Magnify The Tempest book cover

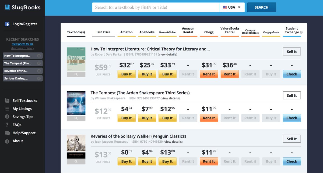76,118
